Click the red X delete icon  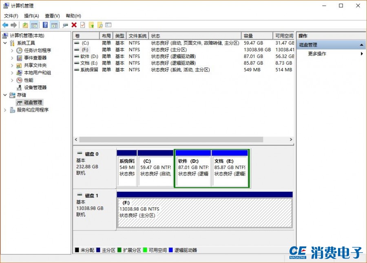coord(74,25)
